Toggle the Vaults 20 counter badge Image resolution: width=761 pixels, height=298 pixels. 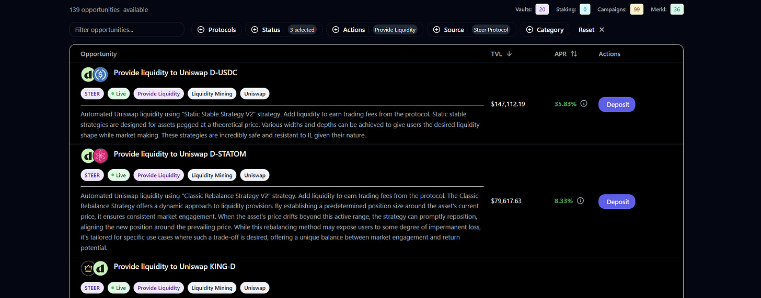[542, 9]
